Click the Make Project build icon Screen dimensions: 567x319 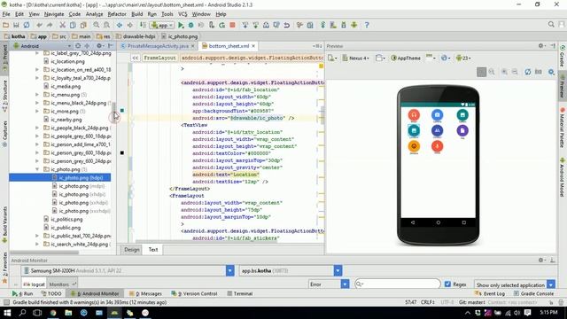[143, 25]
